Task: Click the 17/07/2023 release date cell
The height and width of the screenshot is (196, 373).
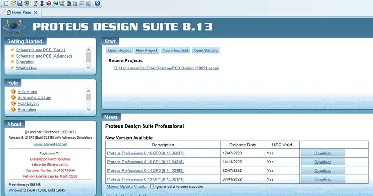Action: pyautogui.click(x=243, y=153)
